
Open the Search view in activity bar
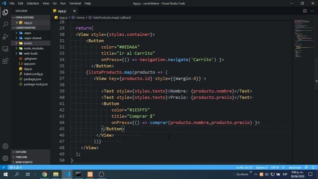[x=5, y=24]
